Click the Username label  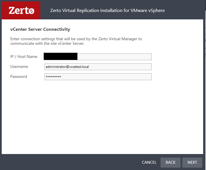(19, 66)
